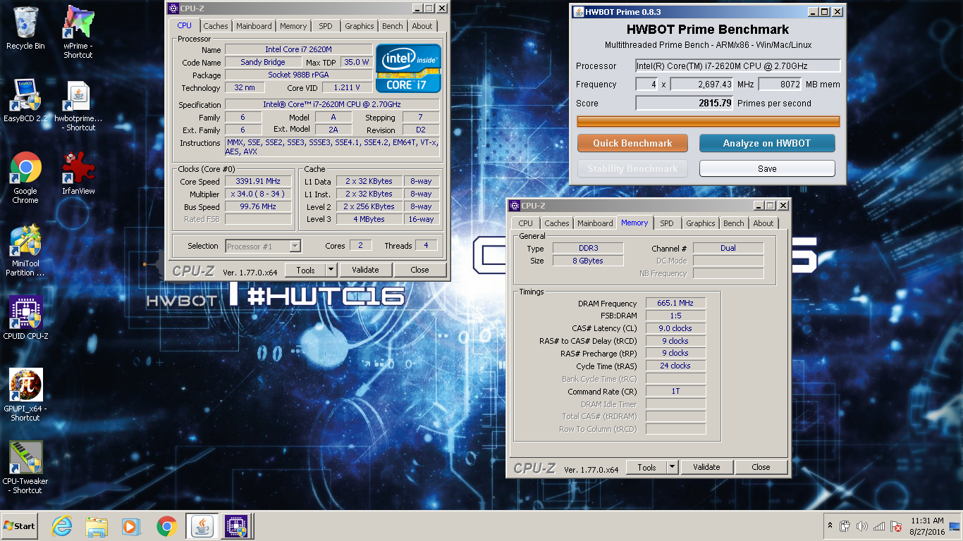This screenshot has height=541, width=963.
Task: Click Close button in top CPU-Z window
Action: (419, 270)
